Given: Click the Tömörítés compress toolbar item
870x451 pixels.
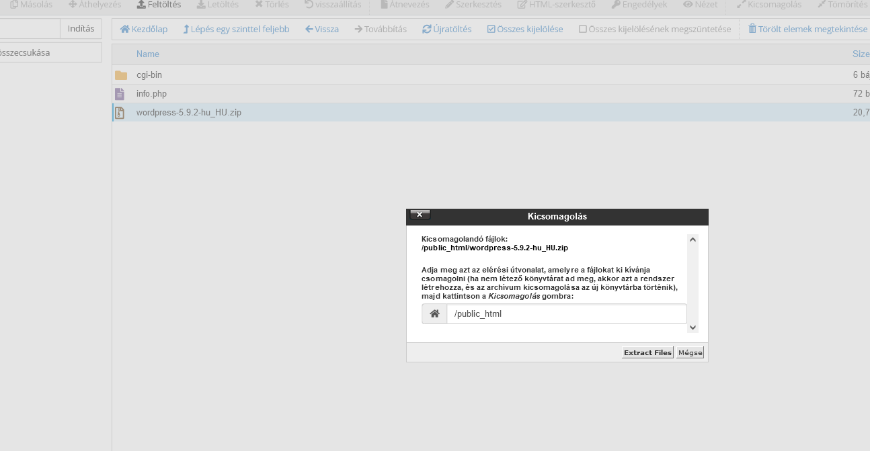Looking at the screenshot, I should 843,5.
